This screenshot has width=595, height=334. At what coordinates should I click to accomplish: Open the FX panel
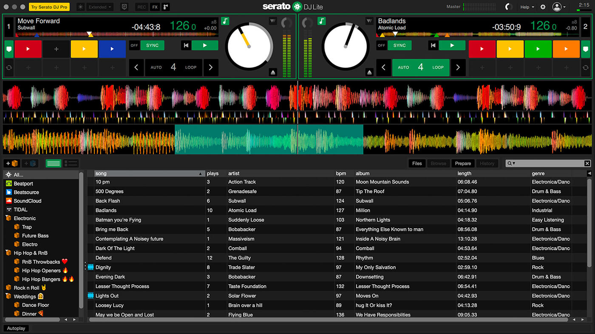click(155, 7)
